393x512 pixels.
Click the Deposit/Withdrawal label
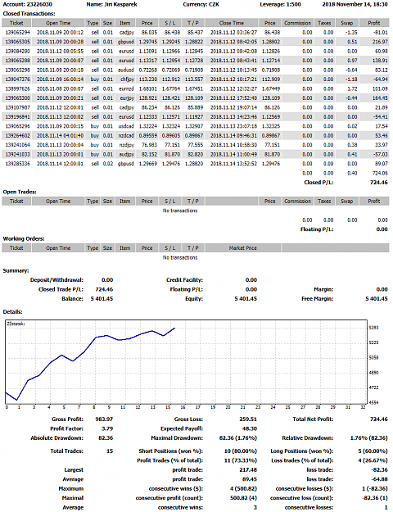tap(56, 280)
